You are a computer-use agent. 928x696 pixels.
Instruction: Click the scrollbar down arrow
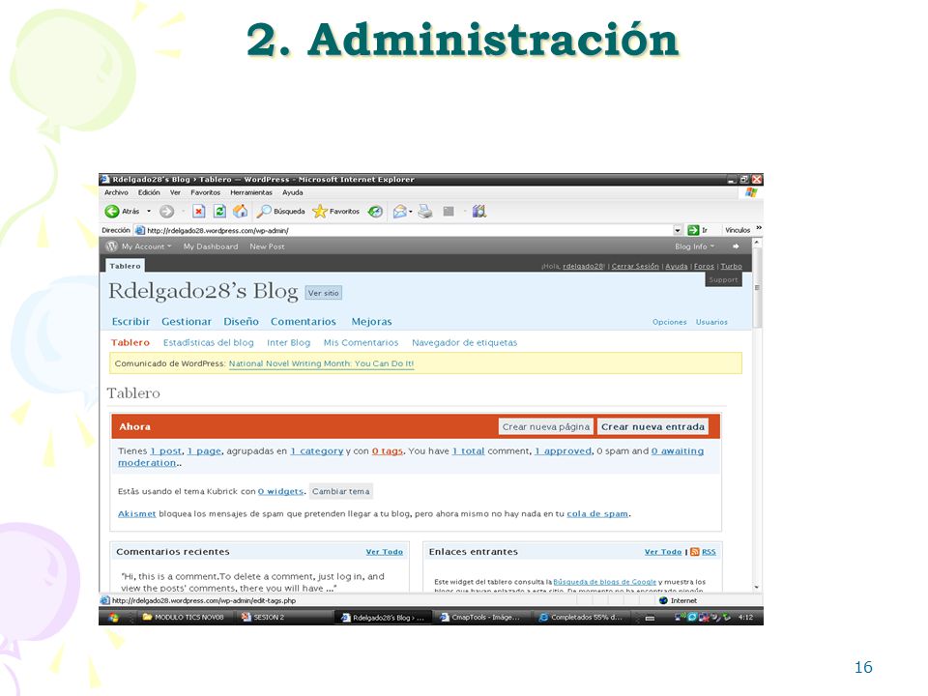coord(757,587)
